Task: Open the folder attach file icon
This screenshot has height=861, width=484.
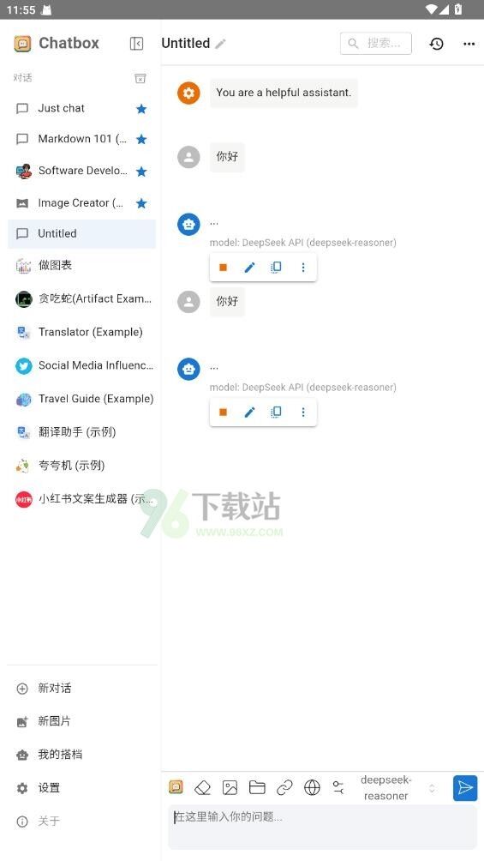Action: 257,788
